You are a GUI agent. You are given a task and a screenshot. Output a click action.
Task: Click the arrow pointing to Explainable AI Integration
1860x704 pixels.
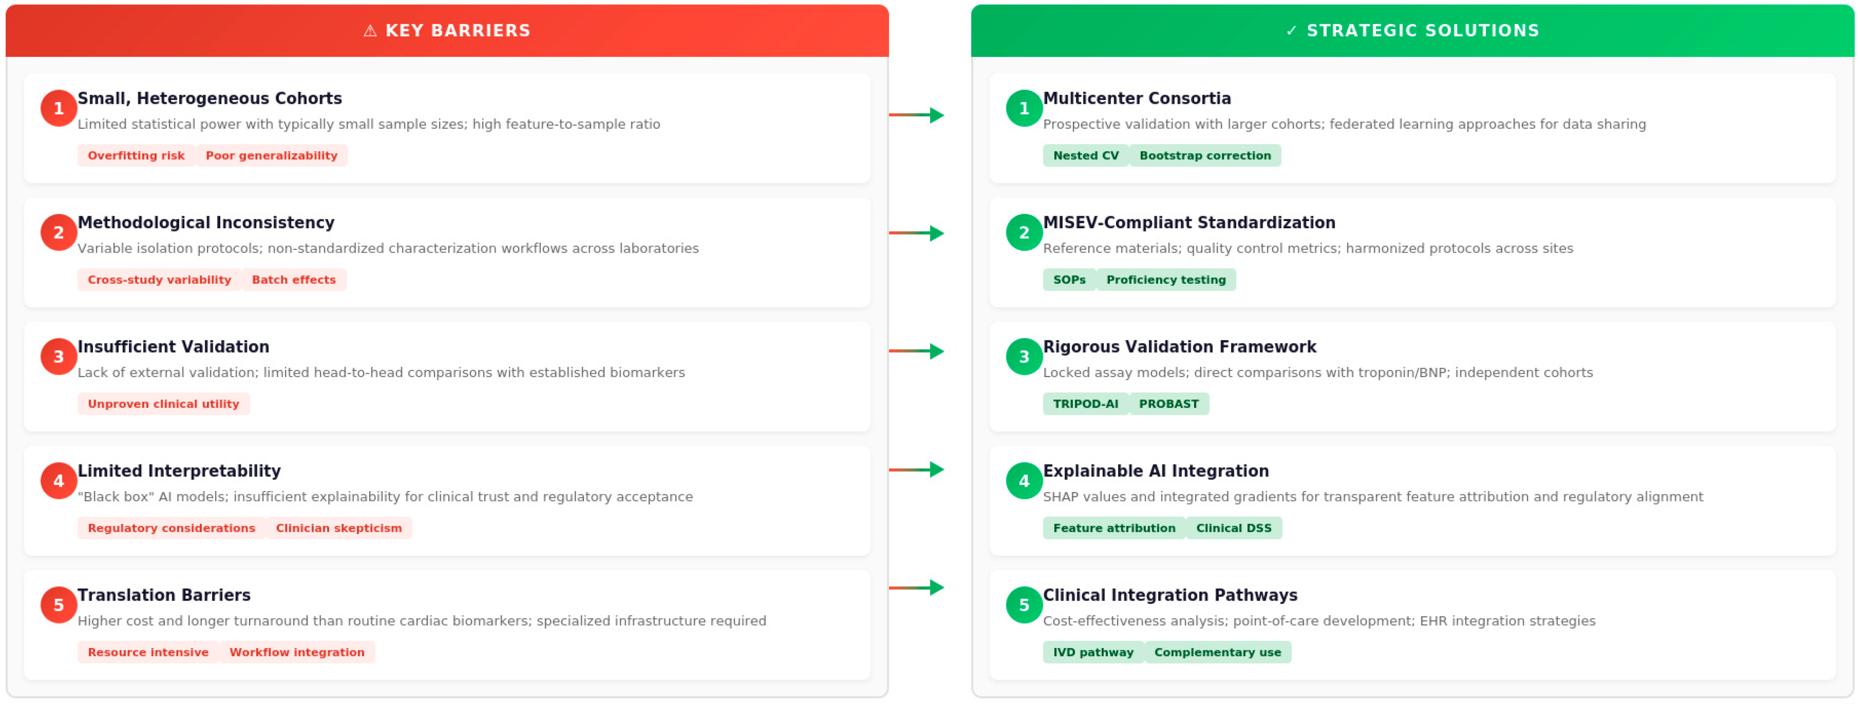[x=916, y=469]
